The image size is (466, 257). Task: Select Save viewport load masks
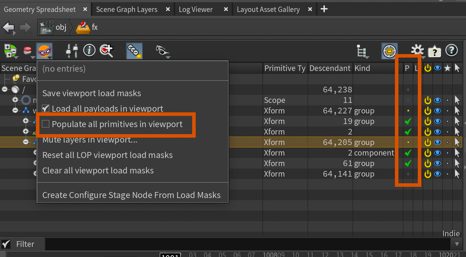(x=92, y=93)
